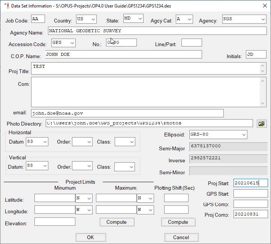Click the Longitude Plotting Shift field
The height and width of the screenshot is (244, 271).
(x=176, y=210)
